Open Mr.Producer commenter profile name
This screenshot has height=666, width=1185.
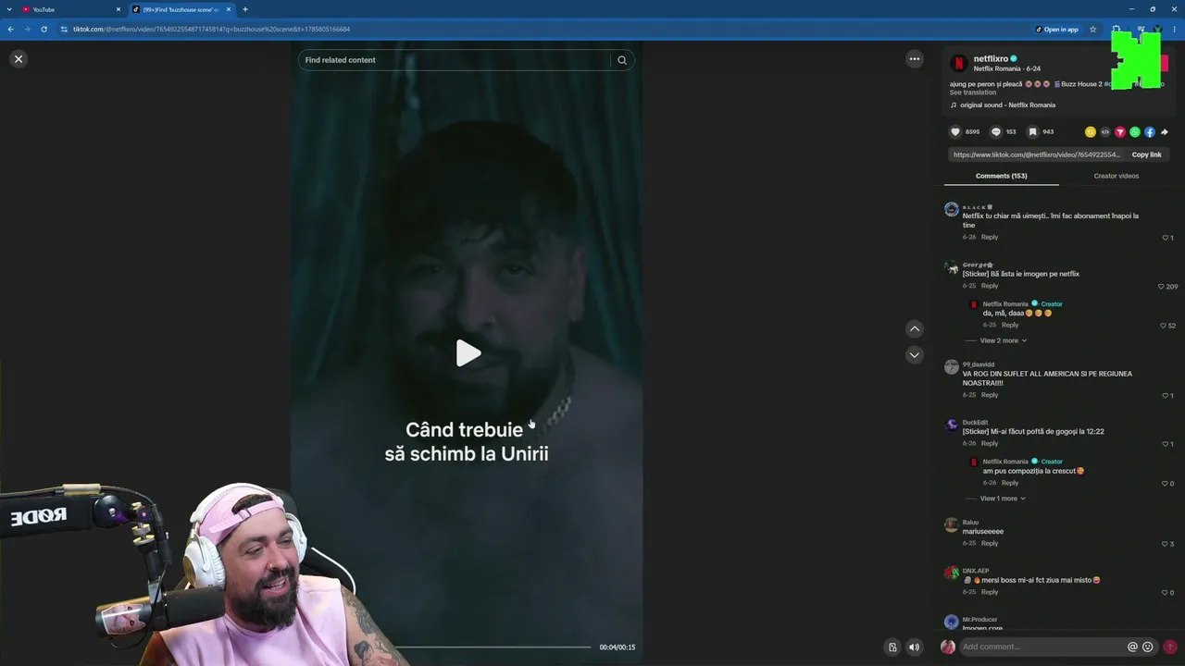point(979,620)
